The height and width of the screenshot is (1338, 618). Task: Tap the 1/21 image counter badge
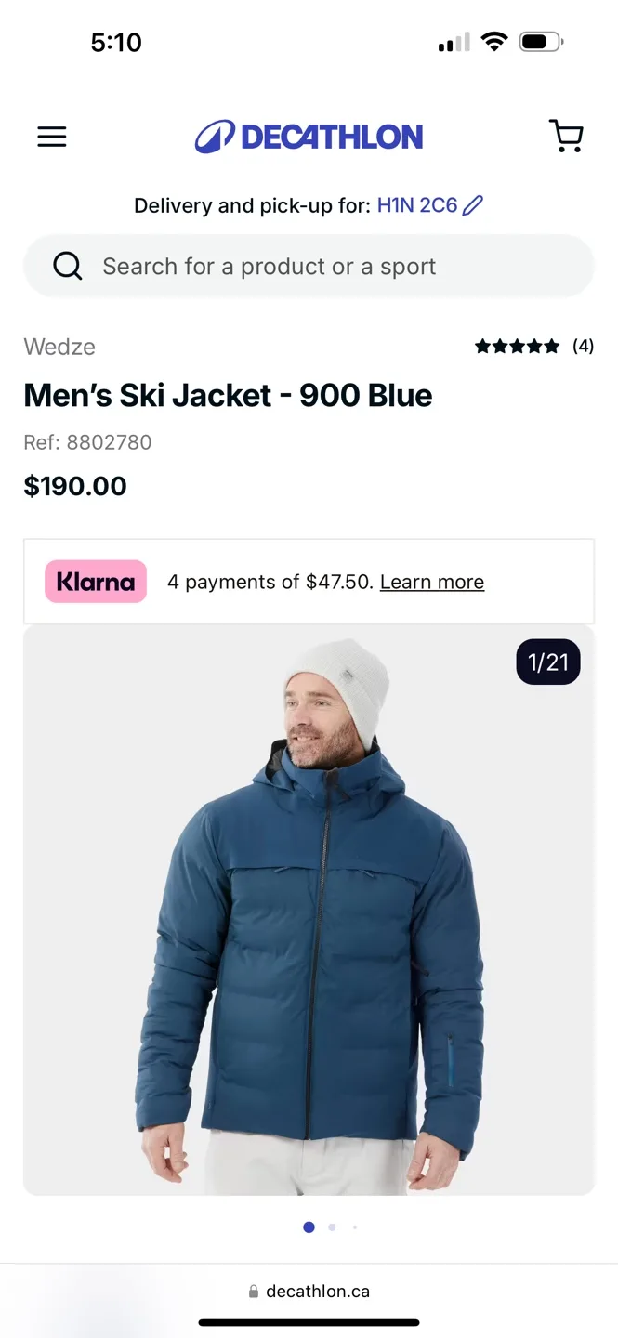(x=548, y=662)
